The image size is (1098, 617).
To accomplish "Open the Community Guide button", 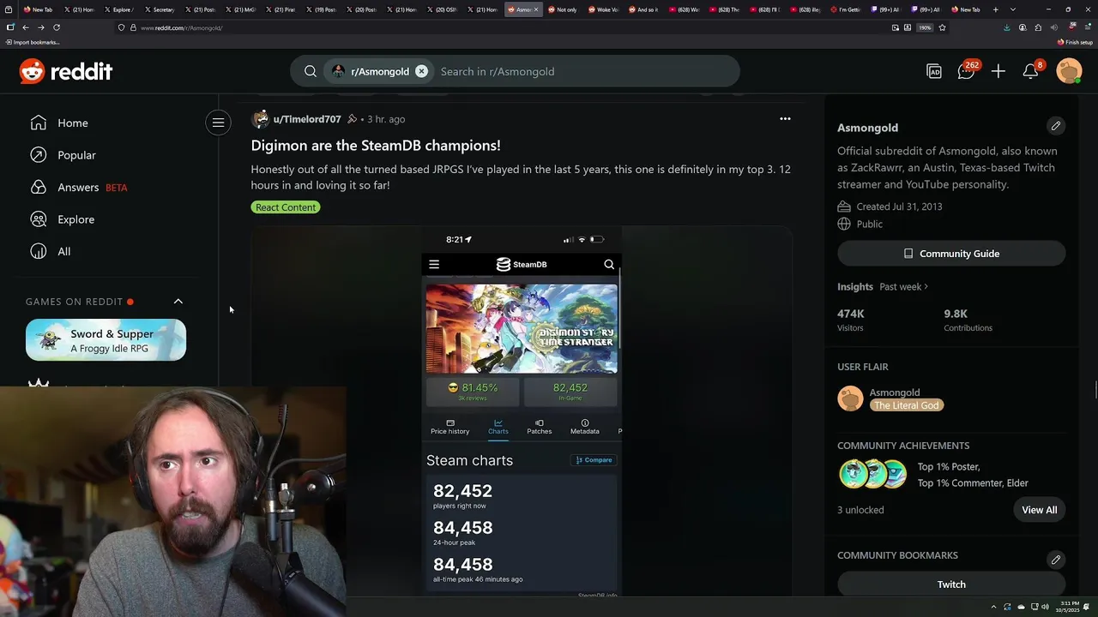I will [951, 254].
